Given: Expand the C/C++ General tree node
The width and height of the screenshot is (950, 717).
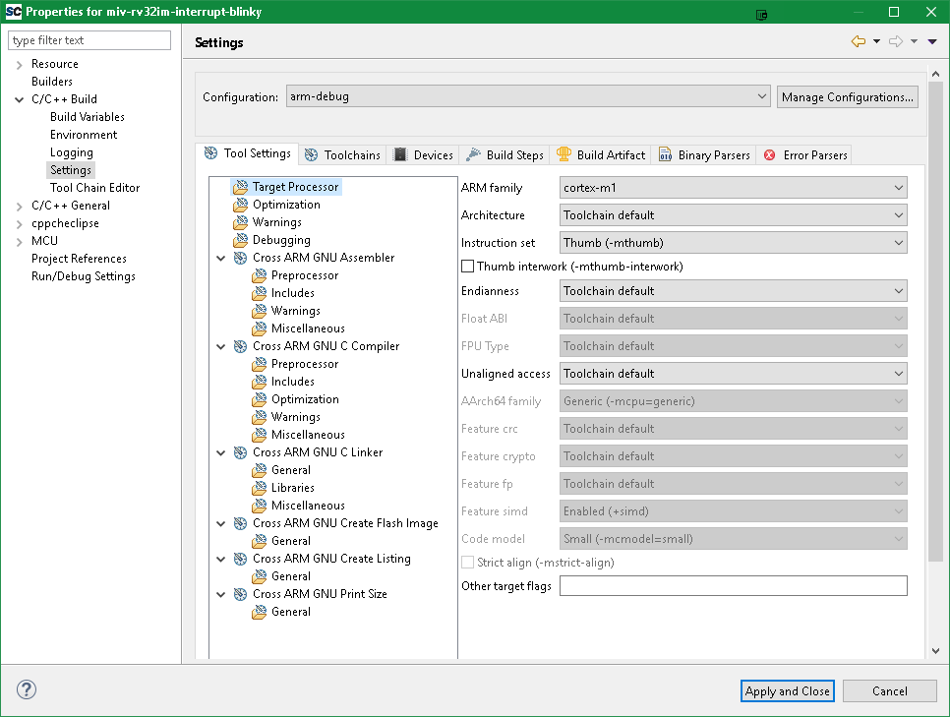Looking at the screenshot, I should coord(20,207).
